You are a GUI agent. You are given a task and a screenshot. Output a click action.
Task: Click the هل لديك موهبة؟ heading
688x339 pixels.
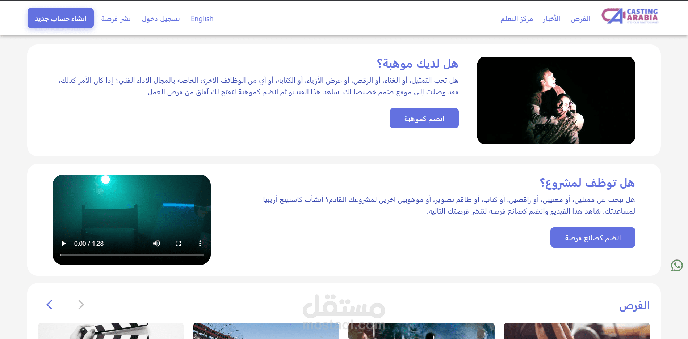click(417, 64)
